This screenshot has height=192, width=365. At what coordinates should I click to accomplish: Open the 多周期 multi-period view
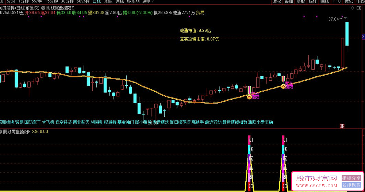133,1
